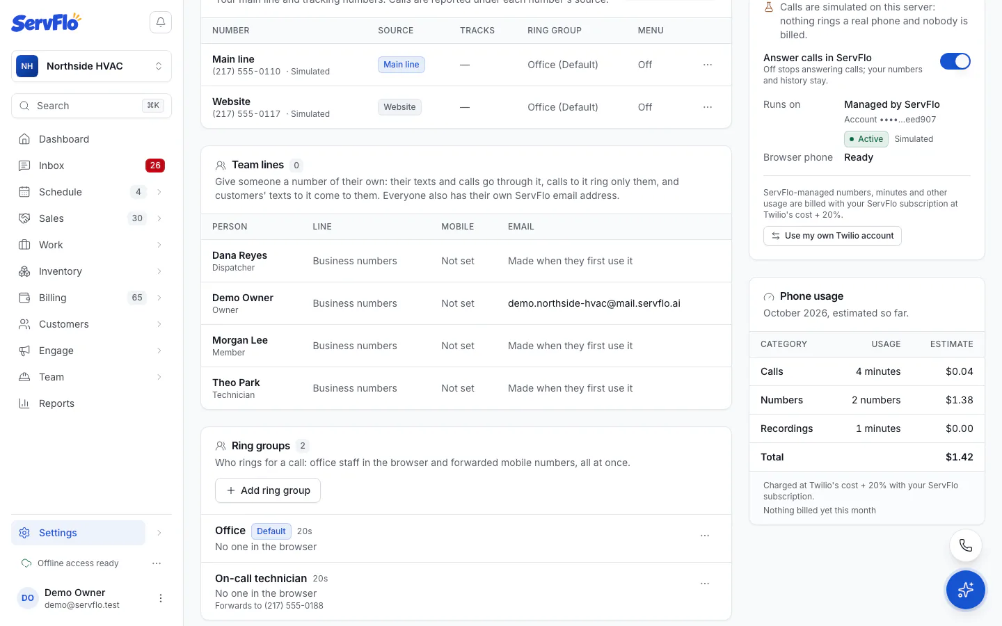Expand the Work submenu chevron
The image size is (1002, 626).
pyautogui.click(x=159, y=245)
